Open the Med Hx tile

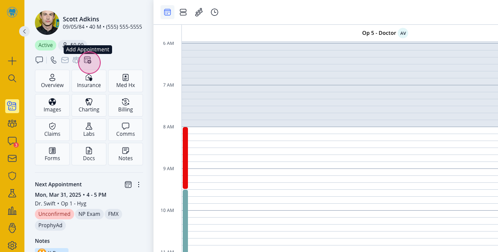coord(126,81)
